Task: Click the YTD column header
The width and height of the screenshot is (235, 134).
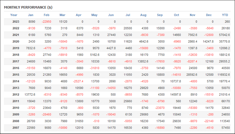Action: click(x=225, y=15)
